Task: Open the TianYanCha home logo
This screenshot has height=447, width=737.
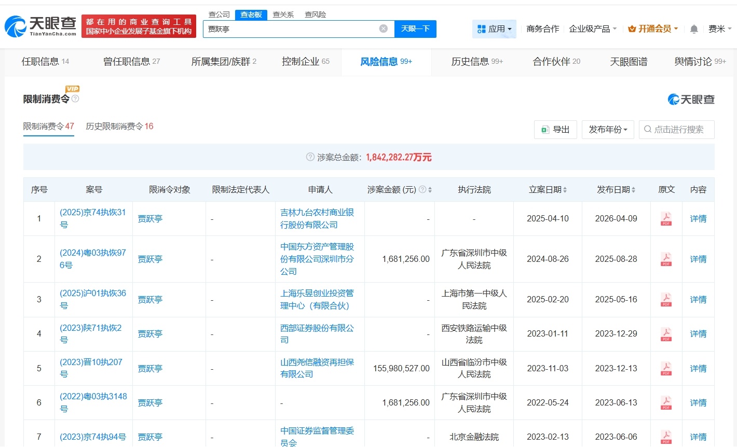Action: click(41, 26)
